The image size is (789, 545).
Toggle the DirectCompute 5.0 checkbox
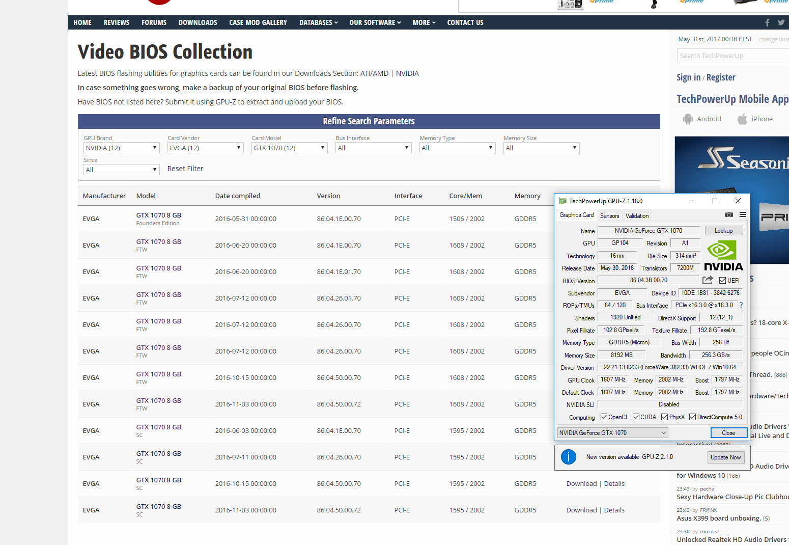coord(692,417)
